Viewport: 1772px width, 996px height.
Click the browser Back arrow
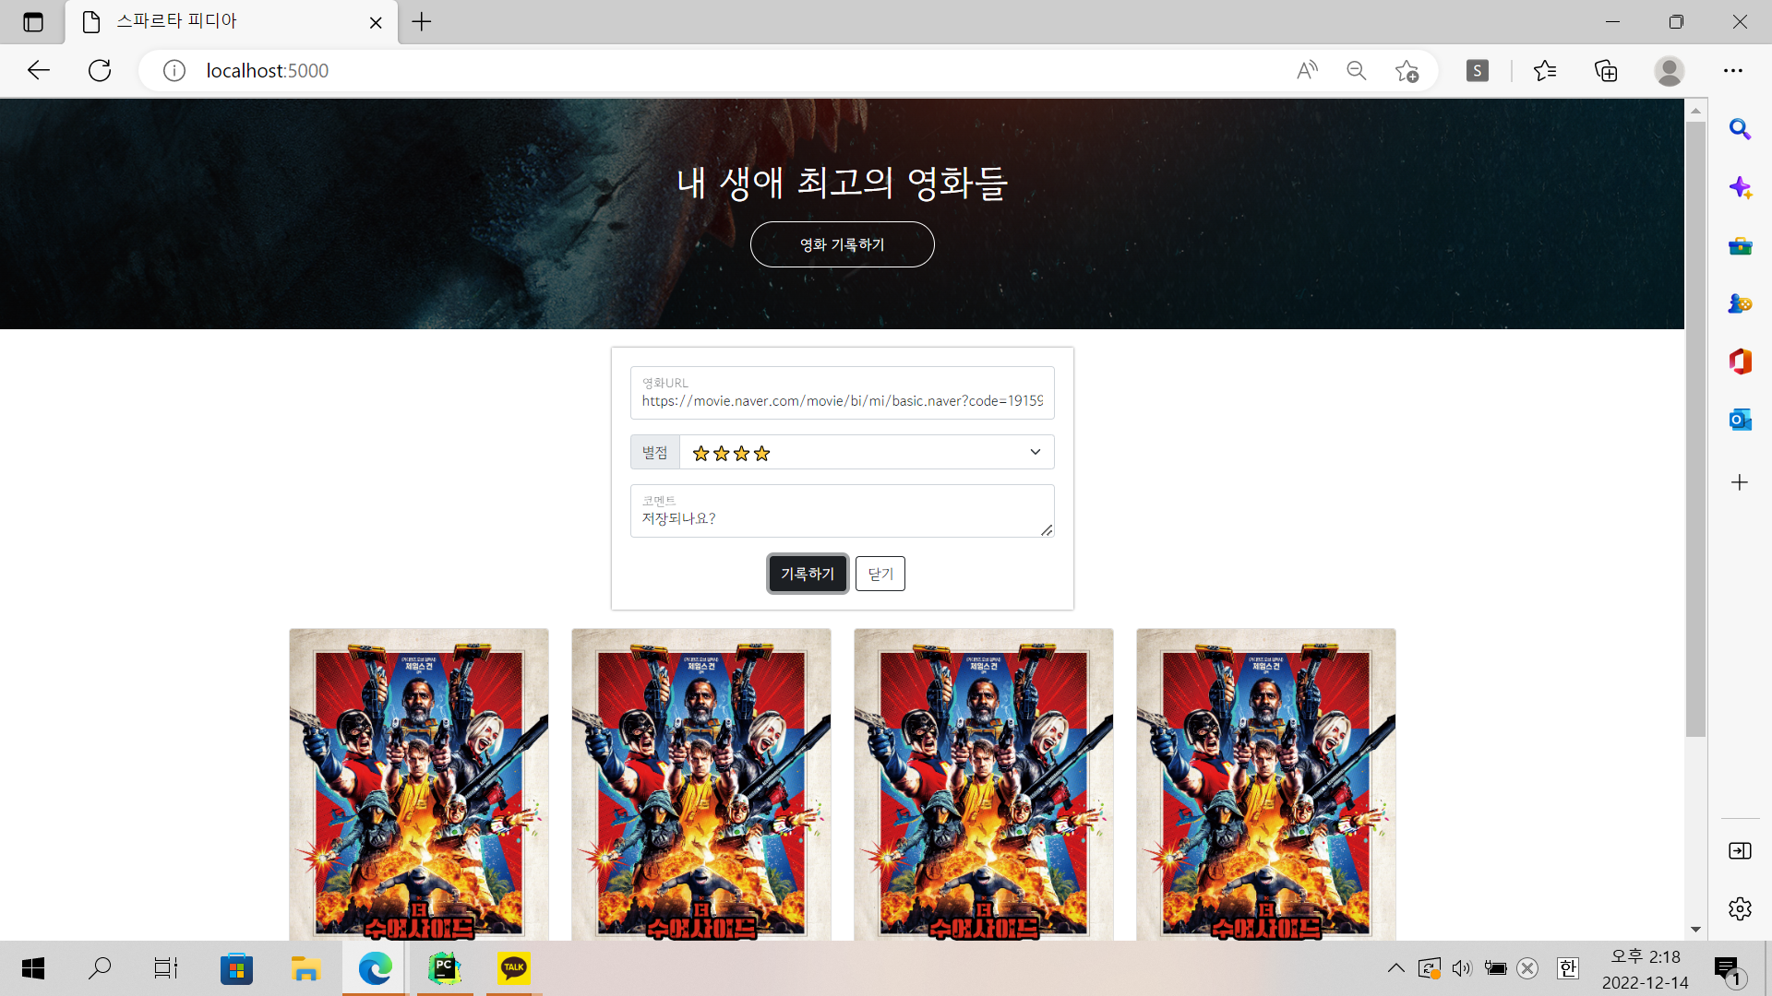pyautogui.click(x=38, y=70)
